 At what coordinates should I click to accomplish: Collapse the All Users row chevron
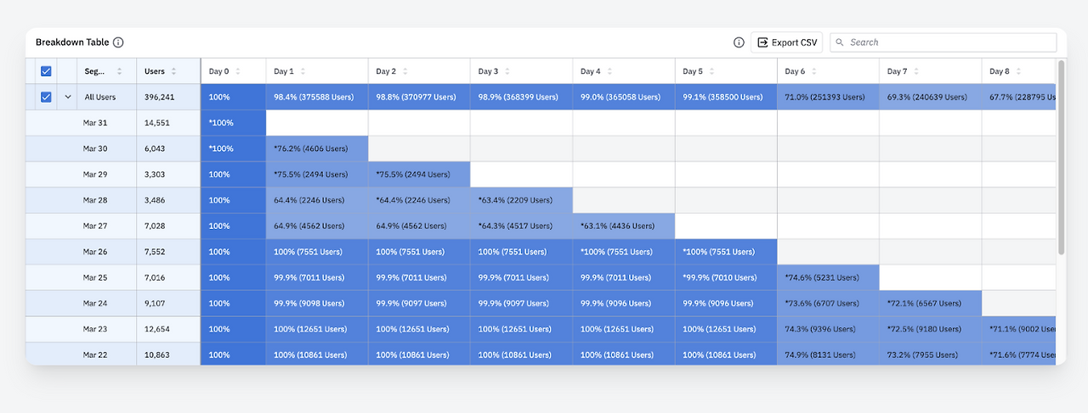click(68, 98)
